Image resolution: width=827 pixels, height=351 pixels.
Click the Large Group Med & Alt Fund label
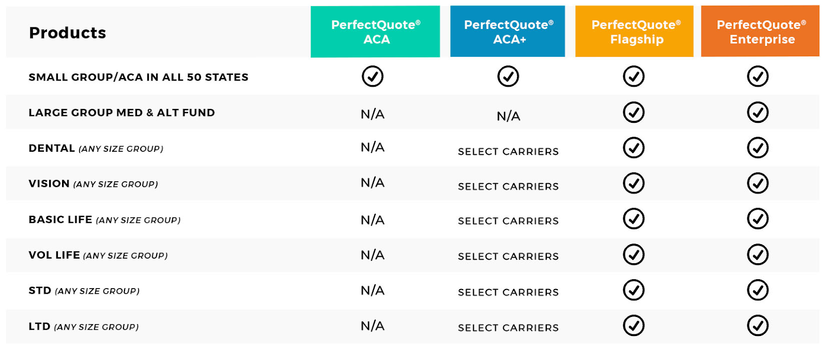121,113
